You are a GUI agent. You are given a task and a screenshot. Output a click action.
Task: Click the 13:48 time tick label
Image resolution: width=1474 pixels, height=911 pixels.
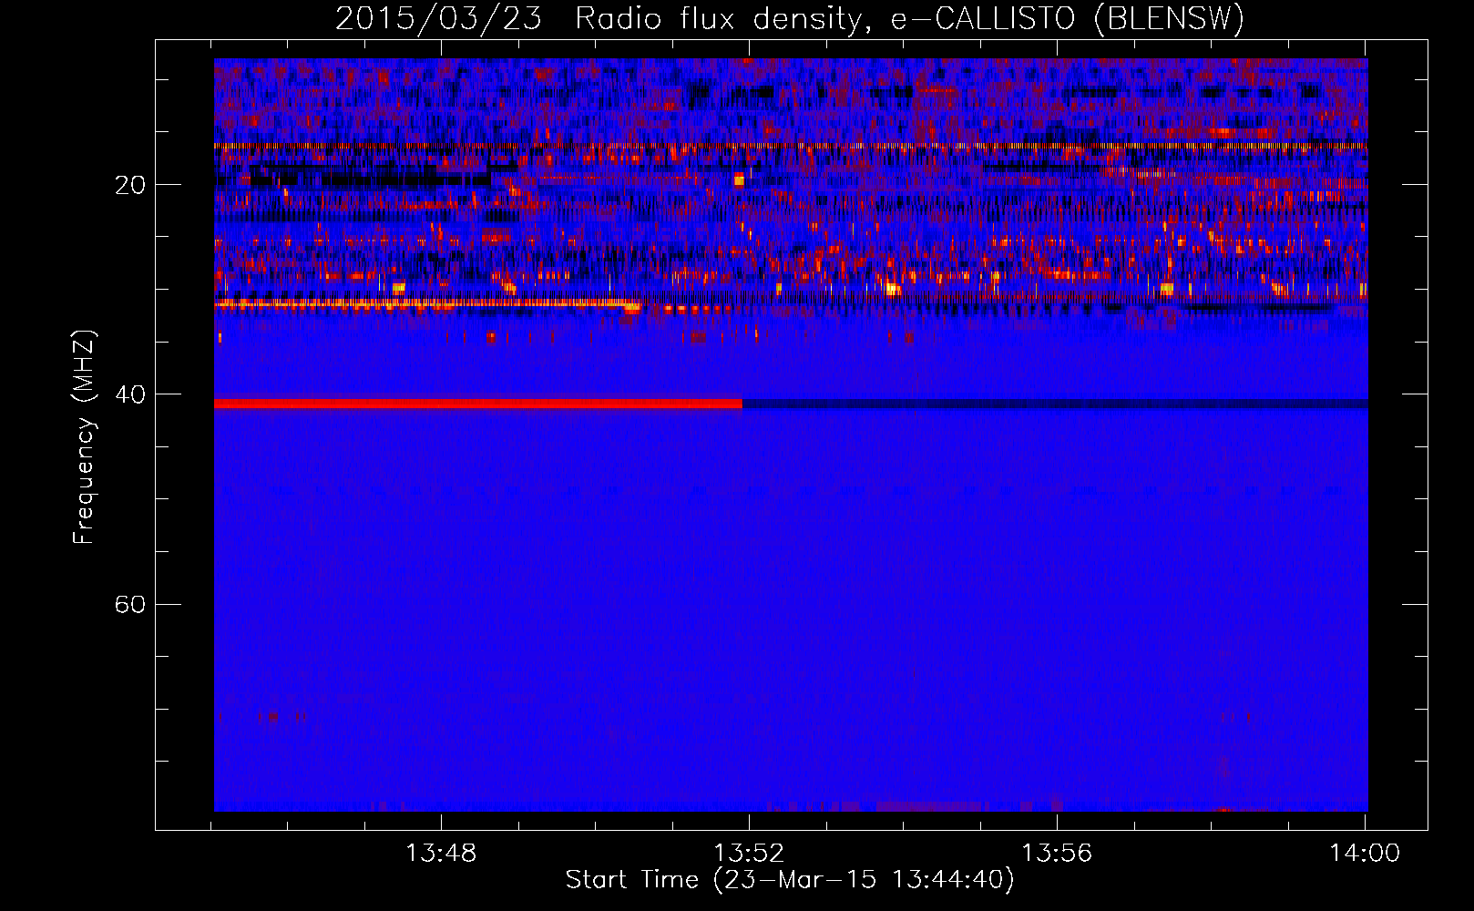tap(441, 854)
